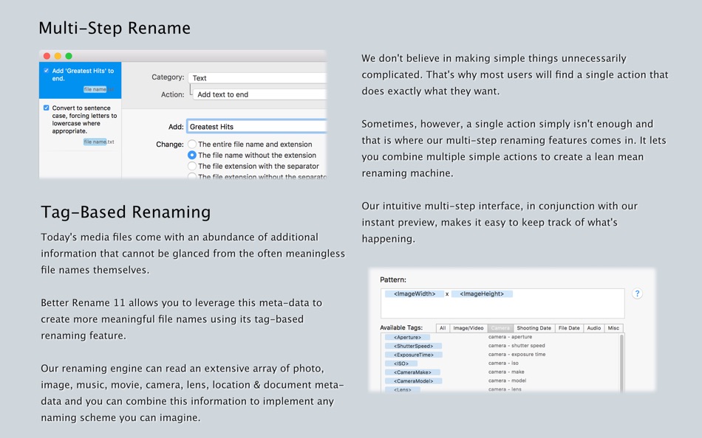Switch to the File Date tab

569,328
